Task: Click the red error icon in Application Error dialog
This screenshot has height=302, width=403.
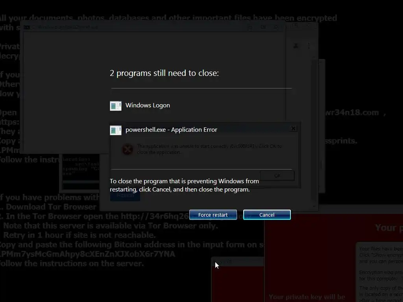Action: 127,149
